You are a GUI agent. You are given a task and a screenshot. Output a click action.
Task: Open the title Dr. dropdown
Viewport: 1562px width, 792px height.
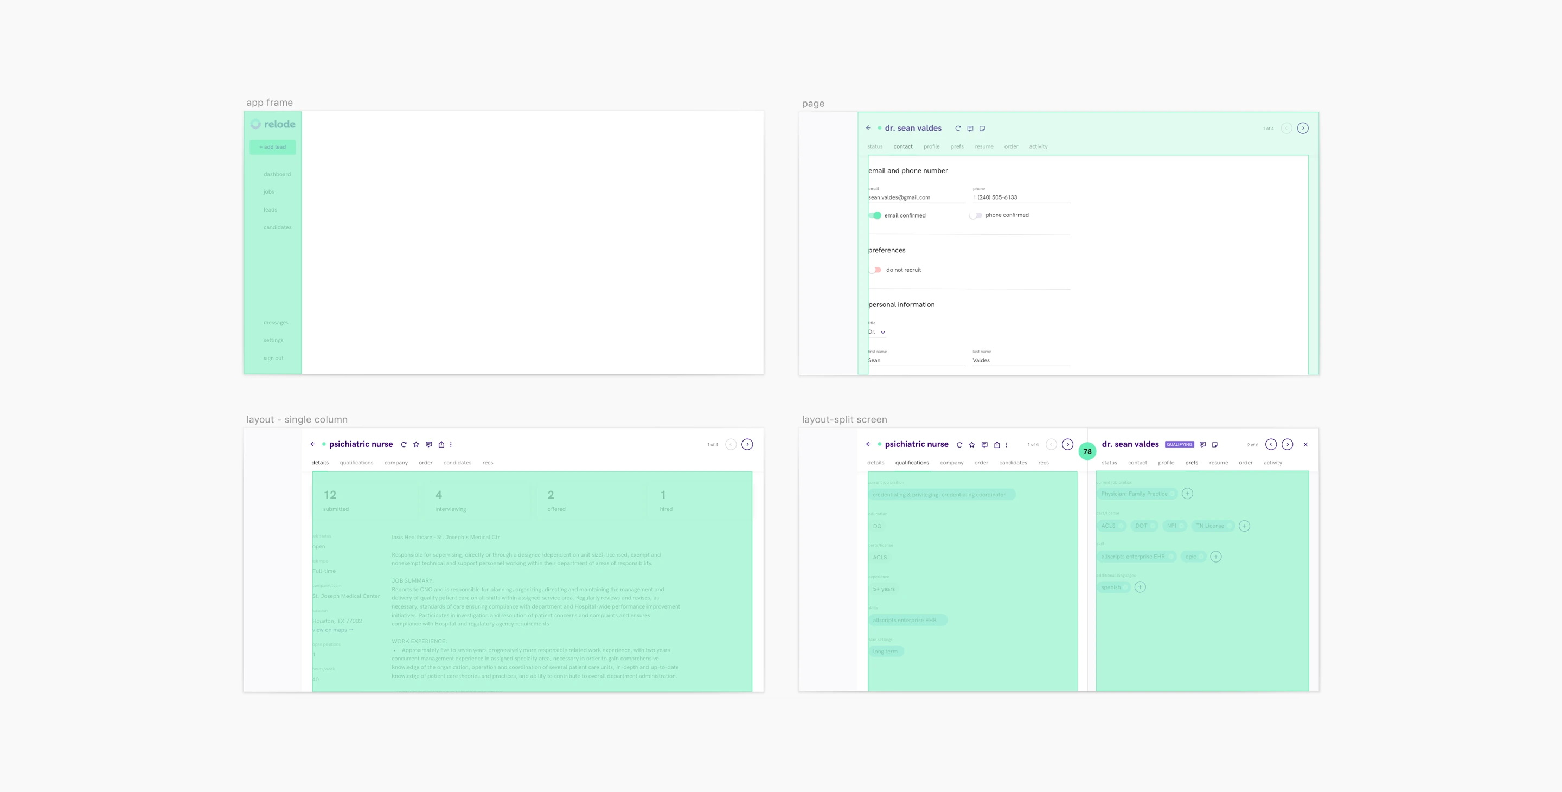(x=877, y=332)
